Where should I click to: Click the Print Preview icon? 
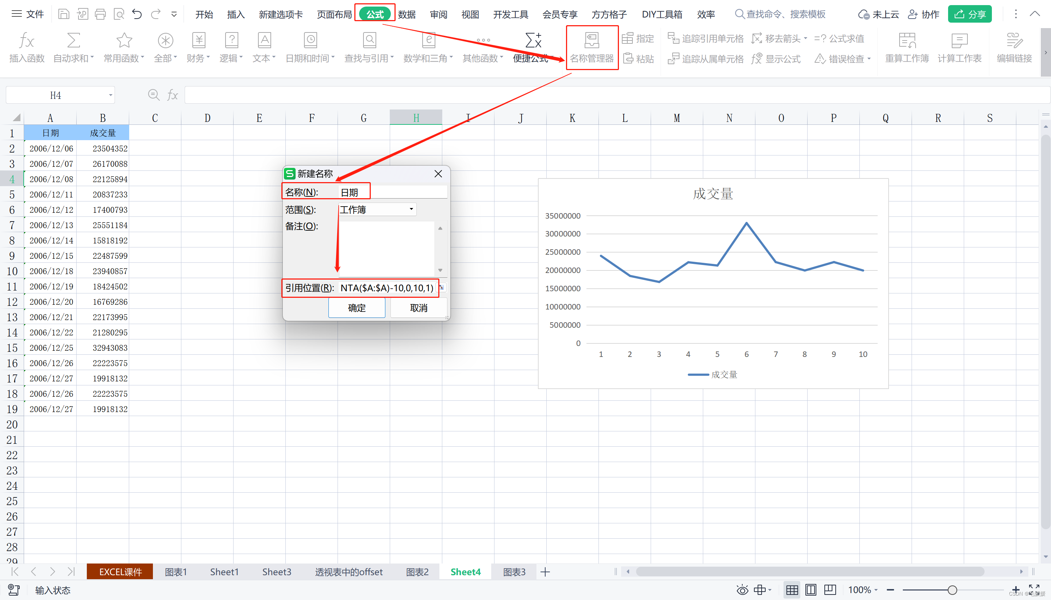click(x=119, y=15)
